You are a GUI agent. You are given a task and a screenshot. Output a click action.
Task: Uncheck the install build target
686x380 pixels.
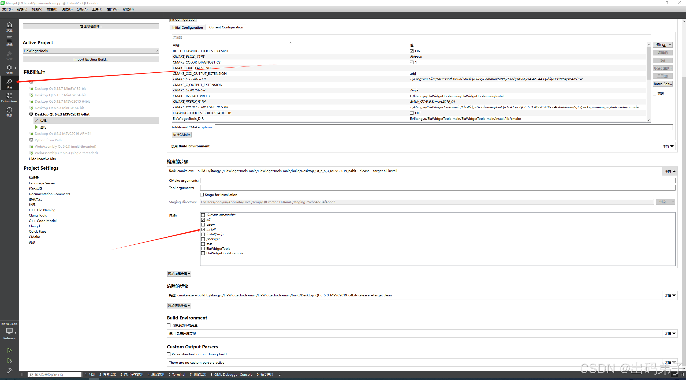click(x=203, y=229)
